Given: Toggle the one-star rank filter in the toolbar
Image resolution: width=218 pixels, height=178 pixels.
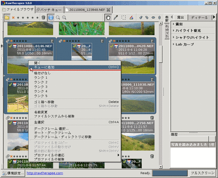Looking at the screenshot, I should click(18, 18).
